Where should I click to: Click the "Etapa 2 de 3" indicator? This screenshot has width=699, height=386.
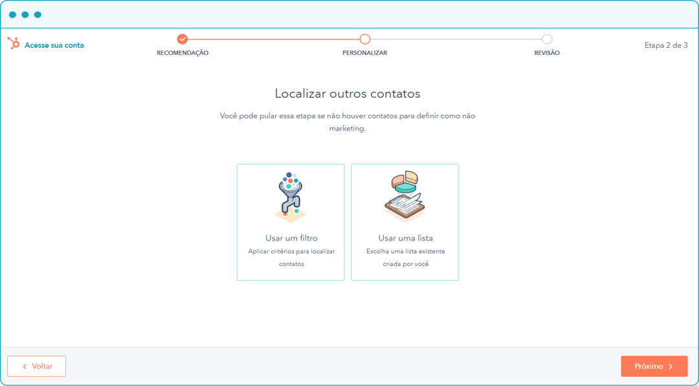pos(665,45)
